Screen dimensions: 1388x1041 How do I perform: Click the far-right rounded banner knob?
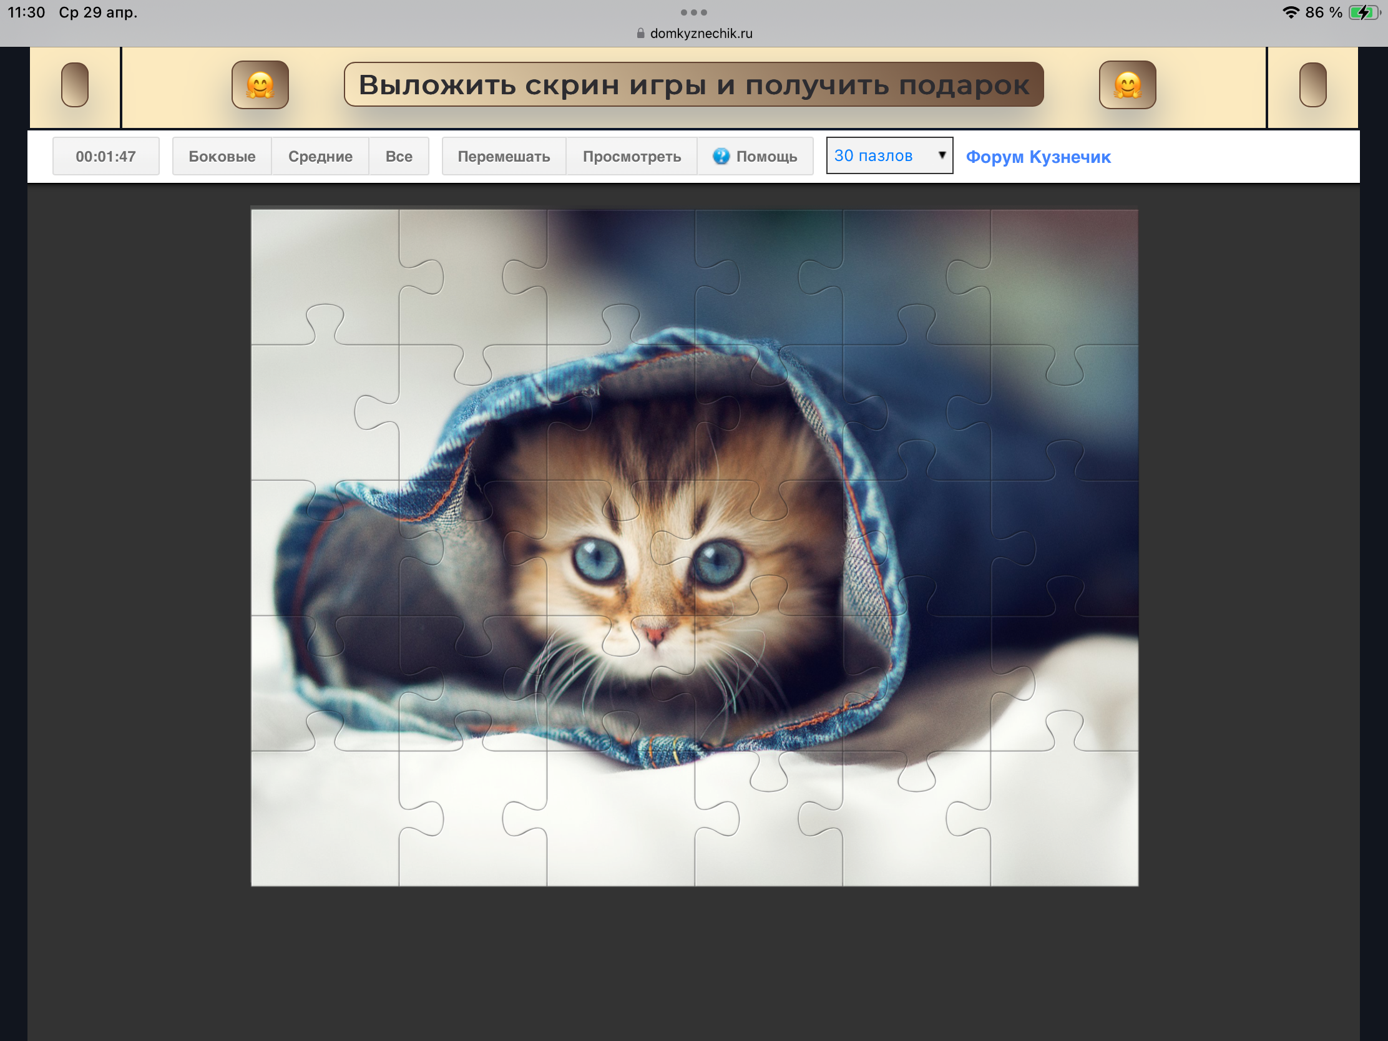pos(1312,85)
